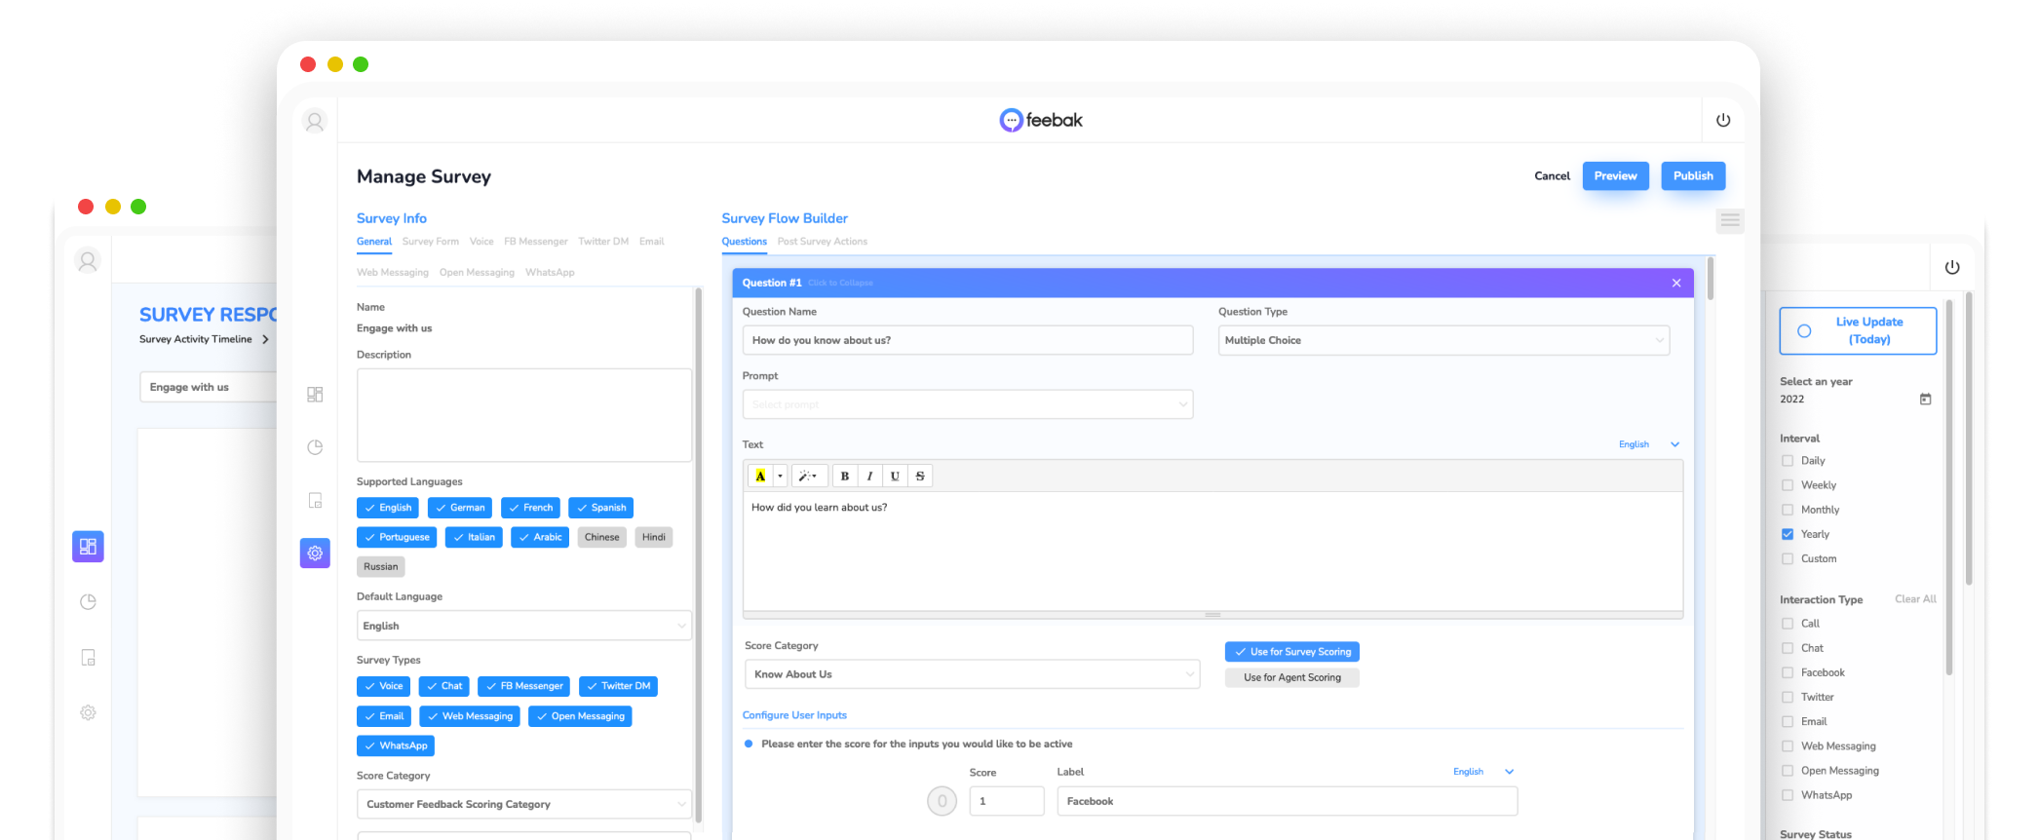Toggle the Use for Survey Scoring option
Viewport: 2039px width, 840px height.
[x=1292, y=652]
